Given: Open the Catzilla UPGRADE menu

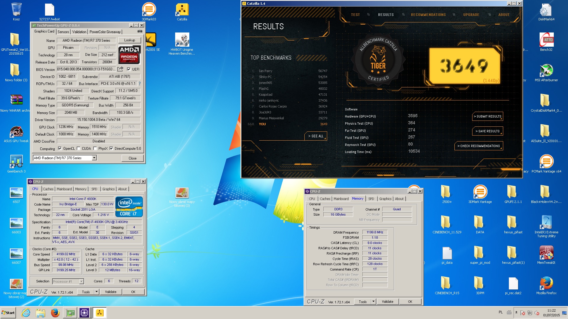Looking at the screenshot, I should (x=471, y=15).
